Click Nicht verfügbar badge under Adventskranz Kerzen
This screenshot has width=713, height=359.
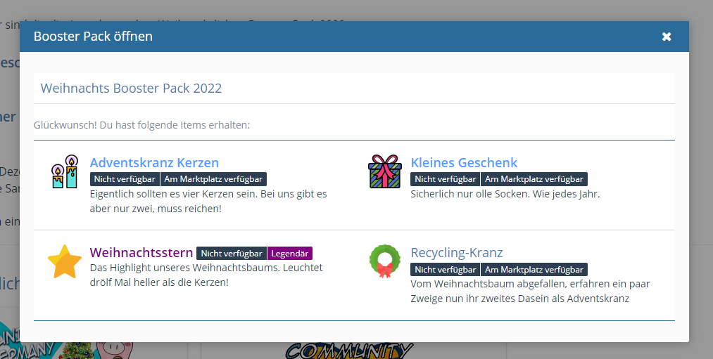pos(125,179)
